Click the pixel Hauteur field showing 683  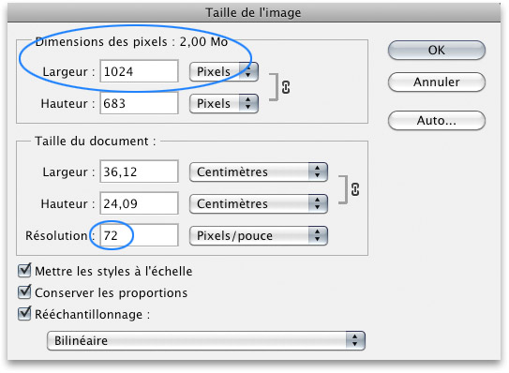[140, 103]
